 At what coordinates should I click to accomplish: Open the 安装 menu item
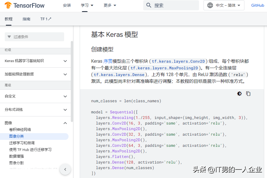coord(67,6)
